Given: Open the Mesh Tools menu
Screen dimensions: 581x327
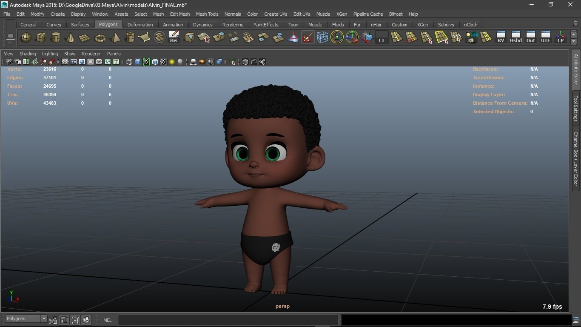Looking at the screenshot, I should 207,14.
